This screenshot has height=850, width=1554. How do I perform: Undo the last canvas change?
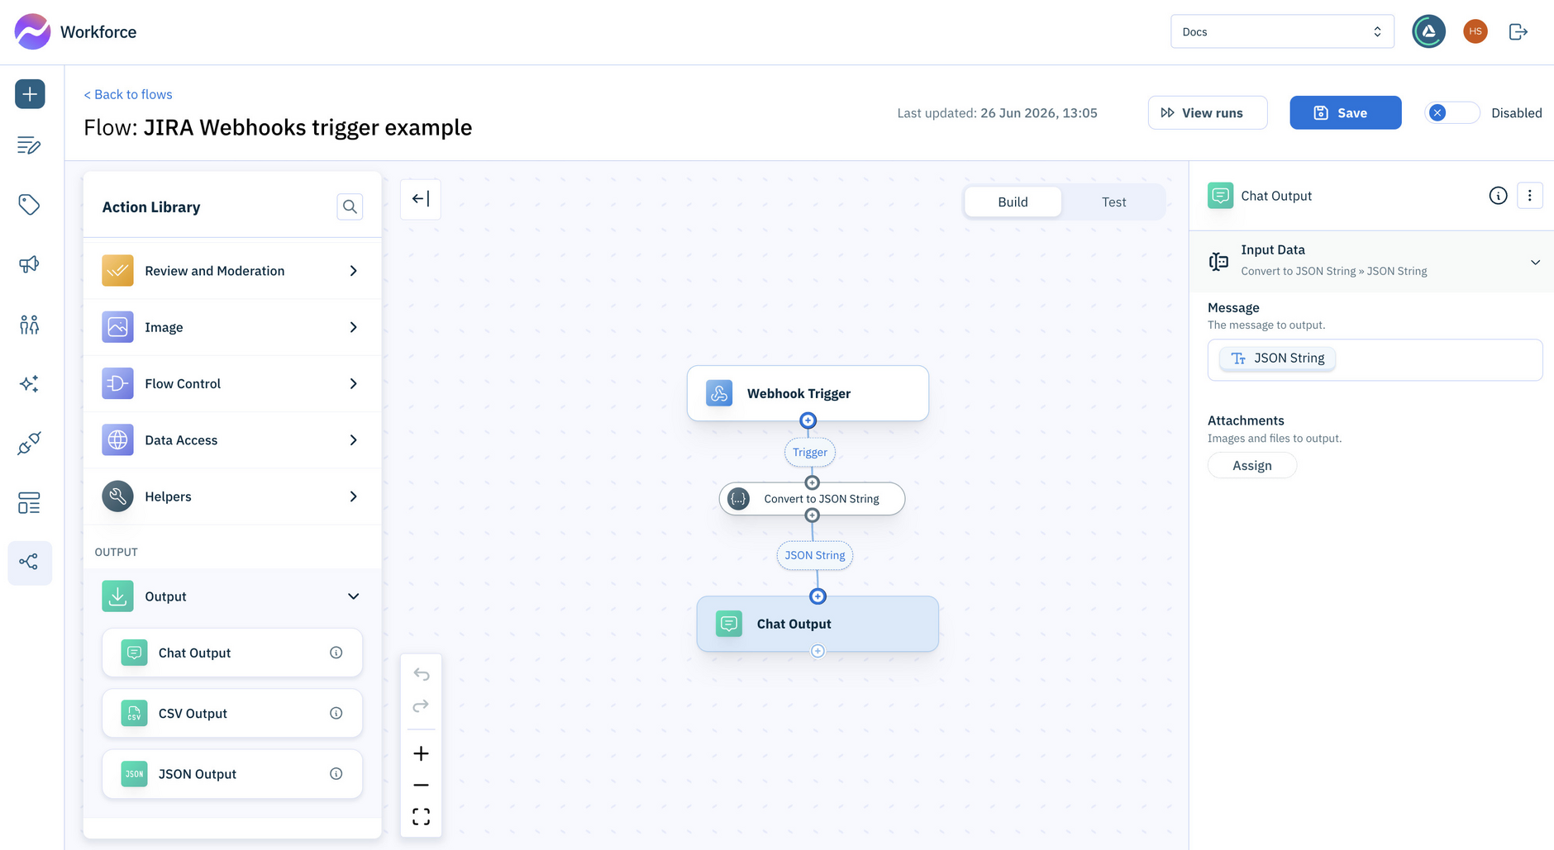pos(421,675)
